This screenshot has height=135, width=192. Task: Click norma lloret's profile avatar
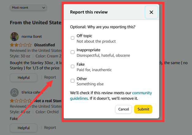pos(14,37)
